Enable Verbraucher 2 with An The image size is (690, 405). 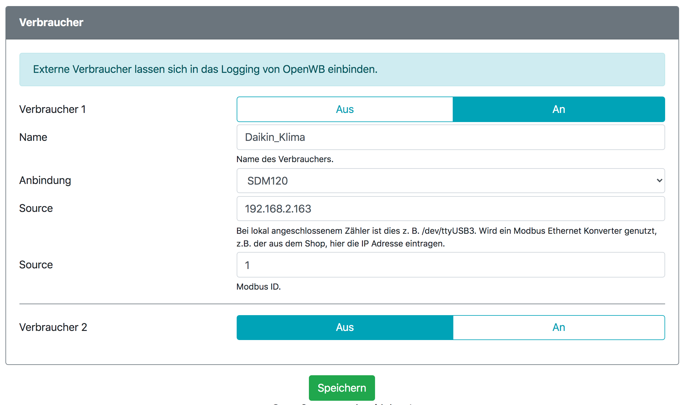tap(558, 327)
